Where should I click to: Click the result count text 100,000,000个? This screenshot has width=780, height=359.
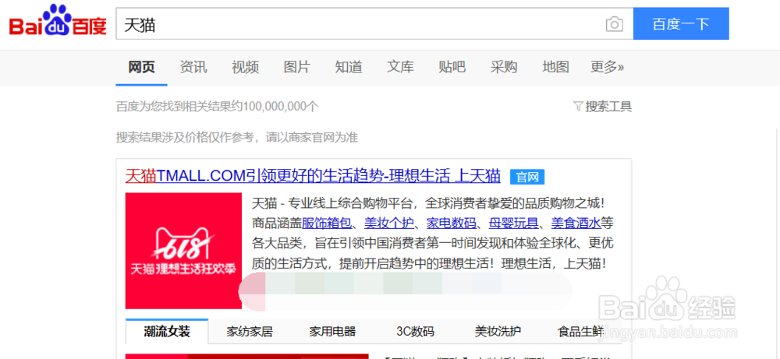click(281, 106)
